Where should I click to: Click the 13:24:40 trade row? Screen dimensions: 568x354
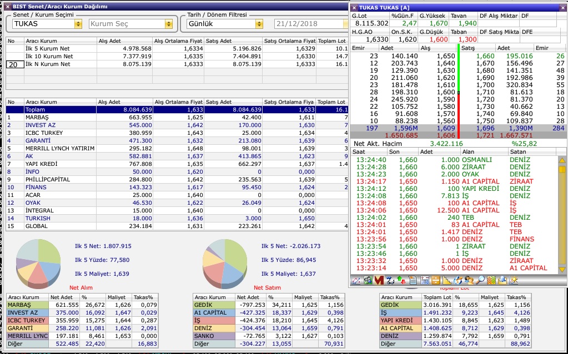(455, 160)
